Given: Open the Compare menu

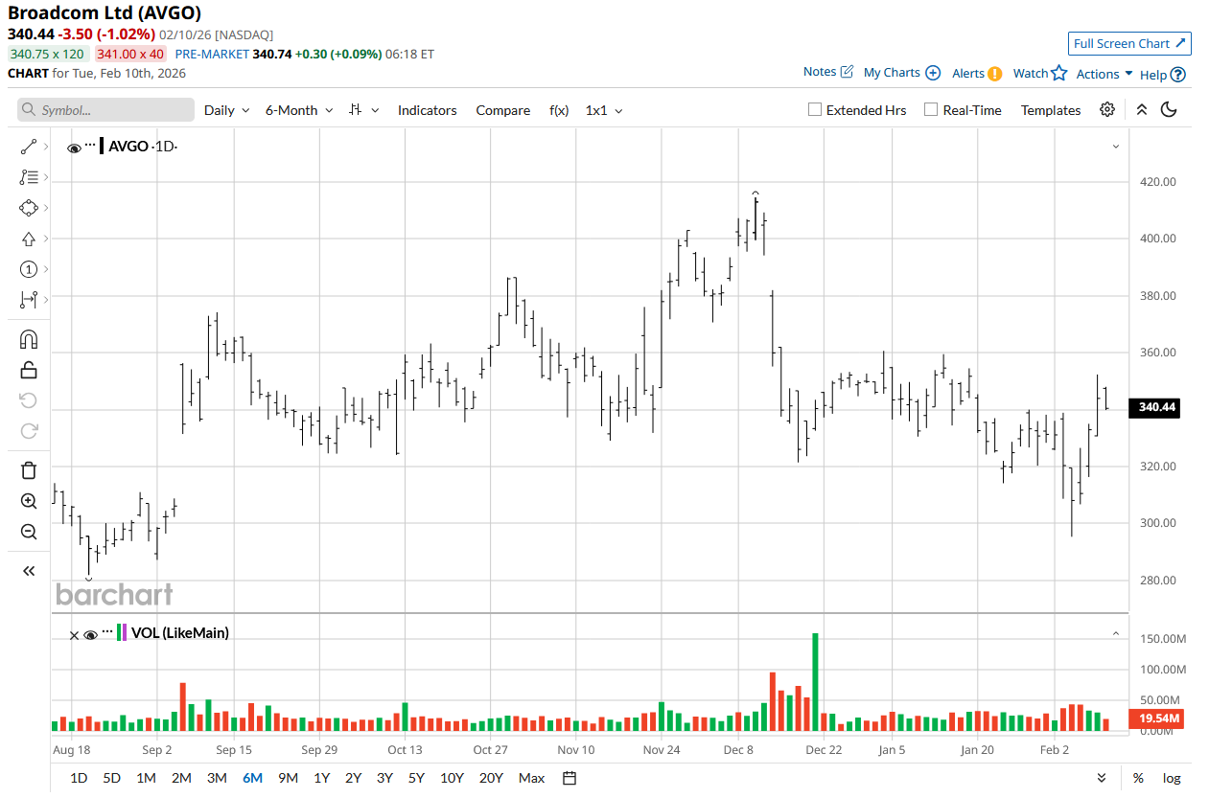Looking at the screenshot, I should 503,110.
